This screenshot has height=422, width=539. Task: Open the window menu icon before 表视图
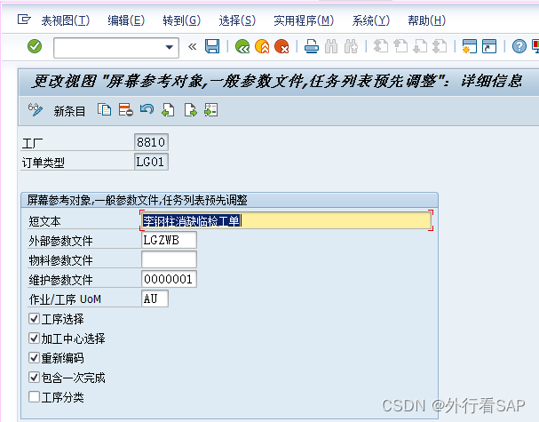click(24, 20)
